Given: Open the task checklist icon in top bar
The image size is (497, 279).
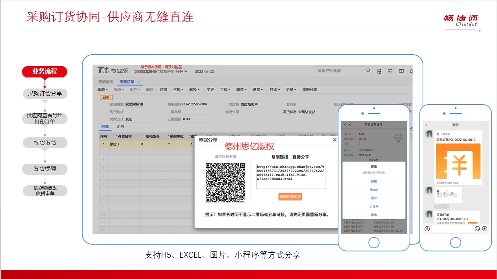Looking at the screenshot, I should coord(390,71).
